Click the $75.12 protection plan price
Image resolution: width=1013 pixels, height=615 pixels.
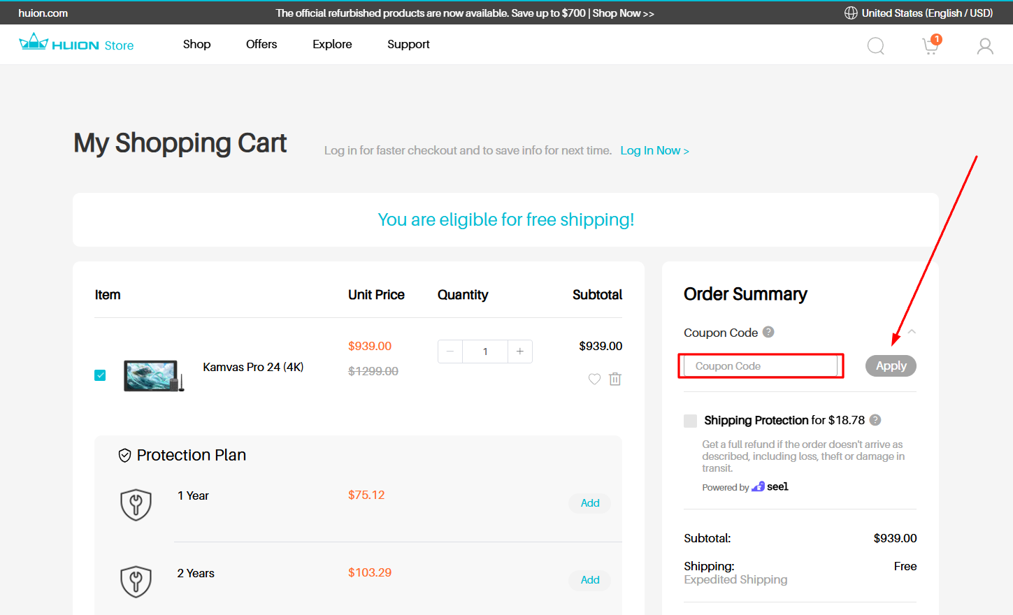[366, 495]
